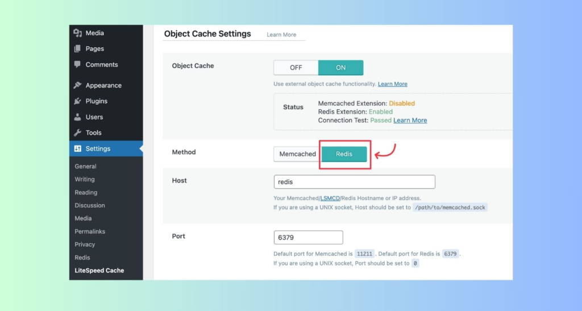Select Memcached as the method
This screenshot has height=311, width=582.
[x=298, y=154]
